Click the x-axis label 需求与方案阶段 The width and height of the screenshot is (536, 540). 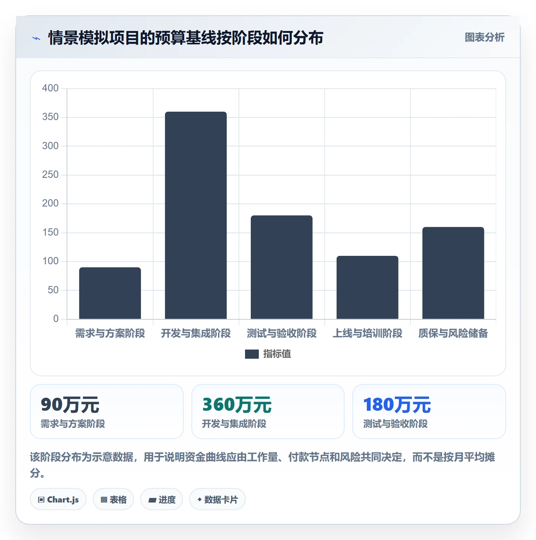110,333
